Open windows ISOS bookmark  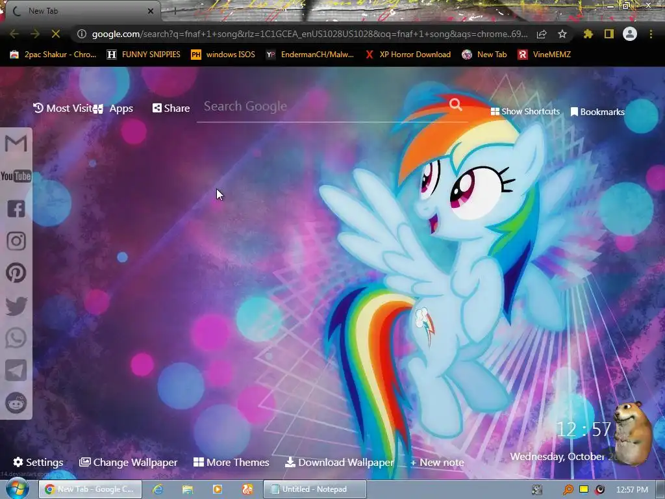(x=223, y=55)
